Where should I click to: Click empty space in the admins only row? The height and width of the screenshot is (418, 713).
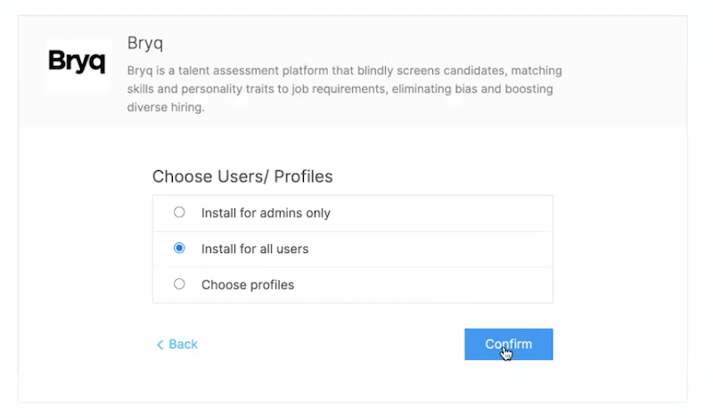[446, 213]
